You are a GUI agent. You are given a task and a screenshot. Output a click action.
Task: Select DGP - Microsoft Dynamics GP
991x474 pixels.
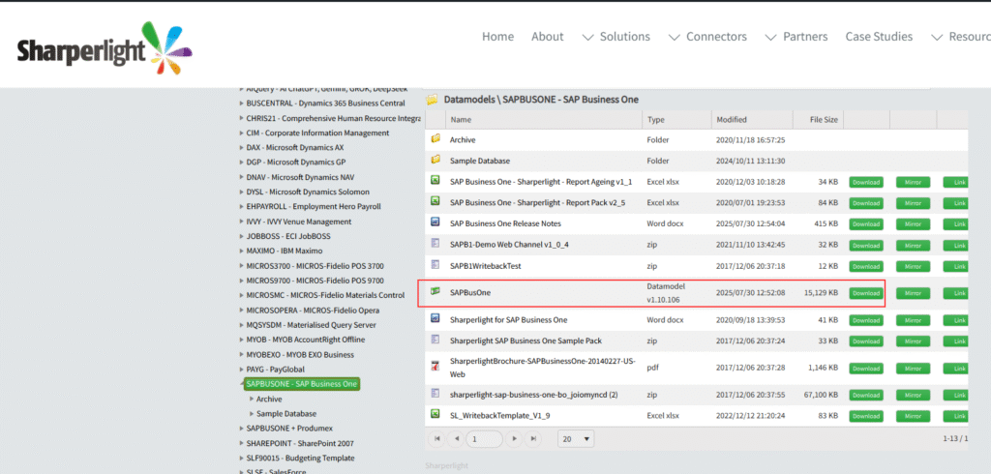[296, 163]
